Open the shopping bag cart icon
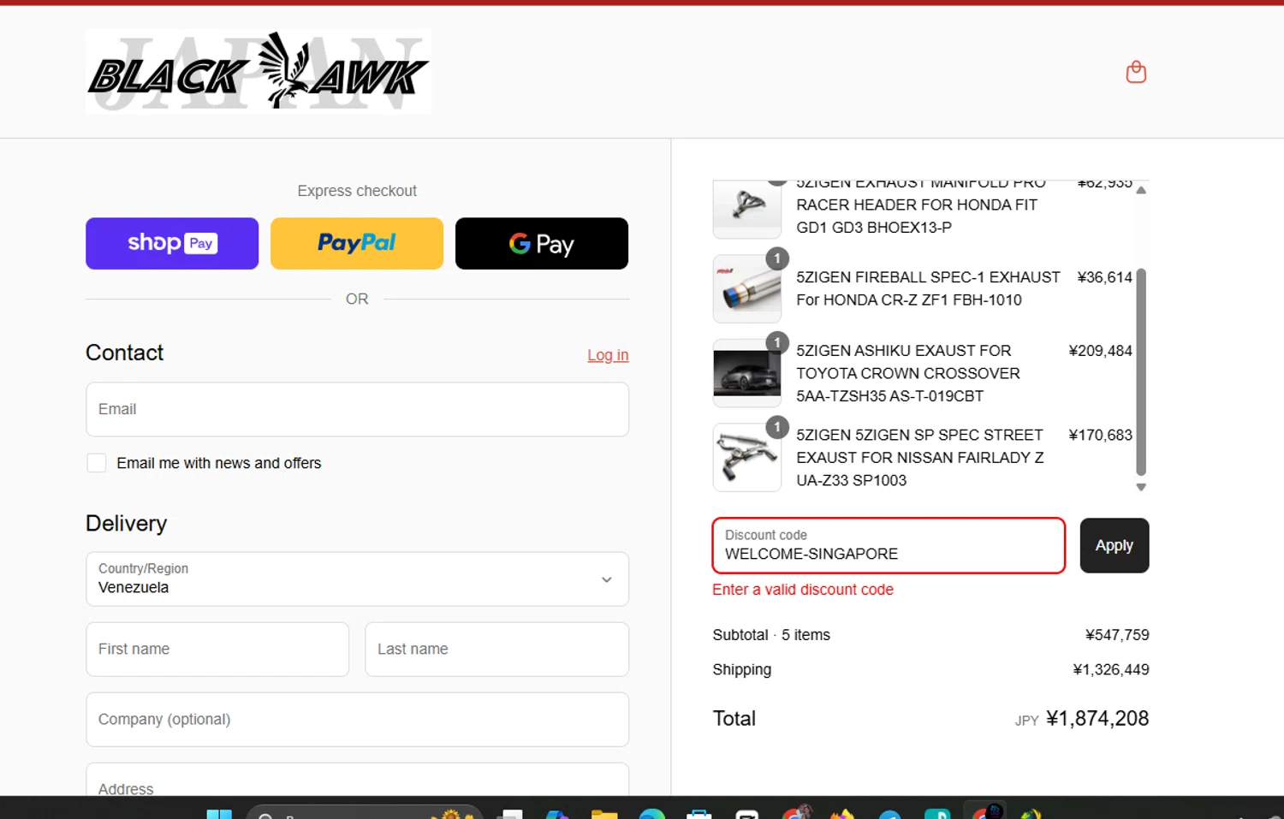 point(1136,72)
